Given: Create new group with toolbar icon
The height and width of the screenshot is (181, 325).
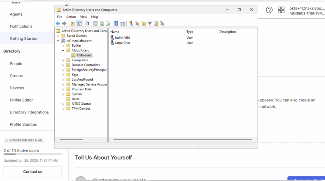Looking at the screenshot, I should (x=137, y=23).
